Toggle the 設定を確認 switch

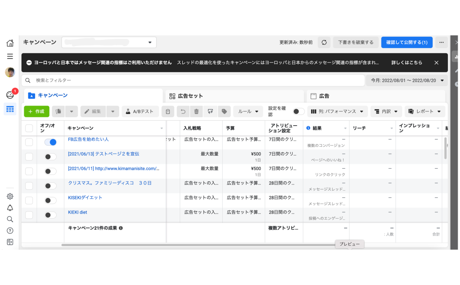tap(298, 111)
